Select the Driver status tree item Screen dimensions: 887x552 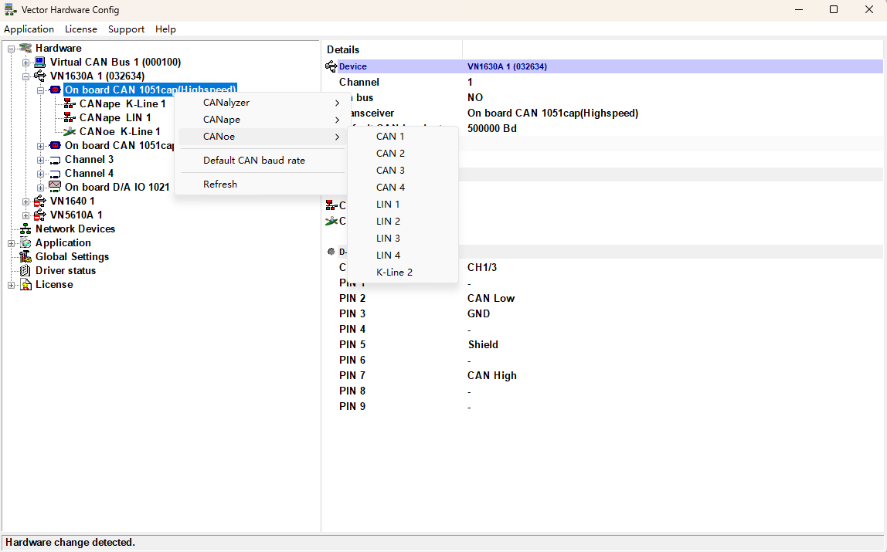click(66, 271)
